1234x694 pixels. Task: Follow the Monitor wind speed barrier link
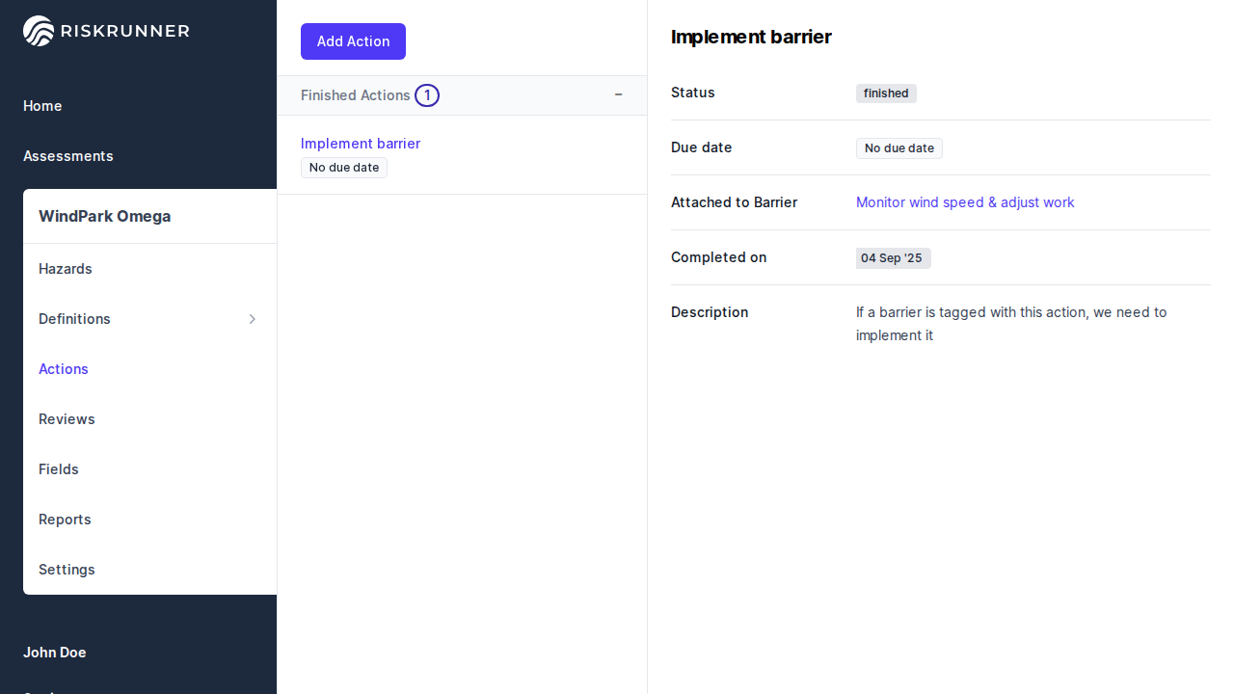965,202
